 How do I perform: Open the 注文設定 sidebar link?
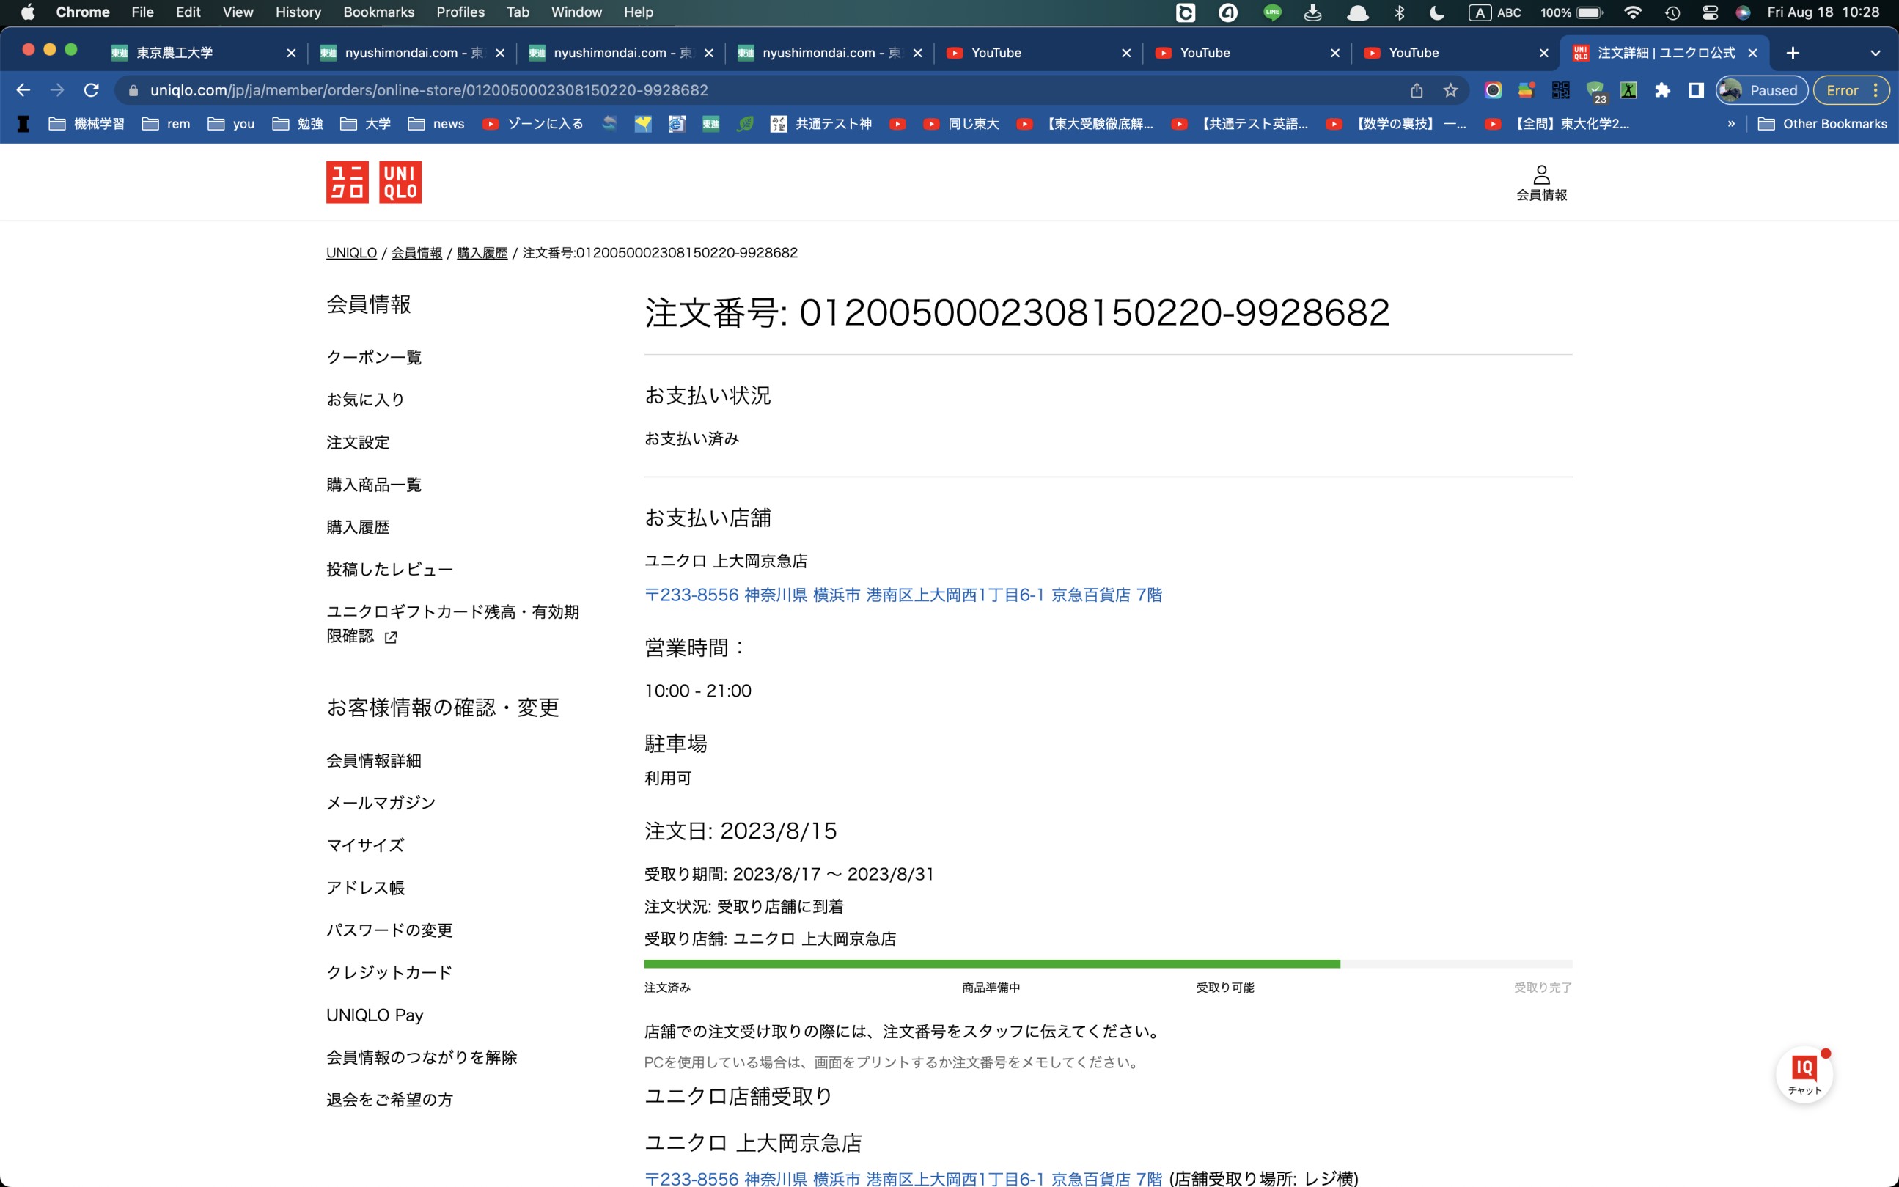pyautogui.click(x=358, y=442)
